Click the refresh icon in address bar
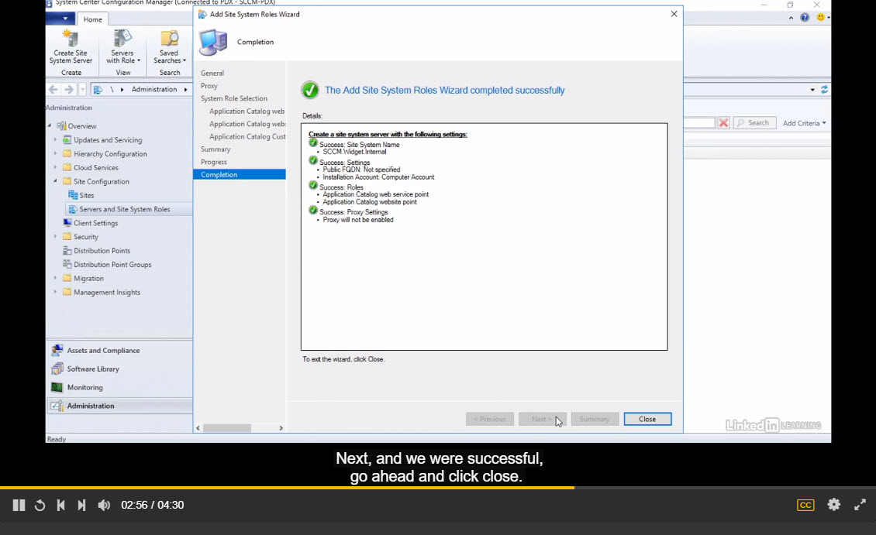This screenshot has height=535, width=876. click(824, 89)
